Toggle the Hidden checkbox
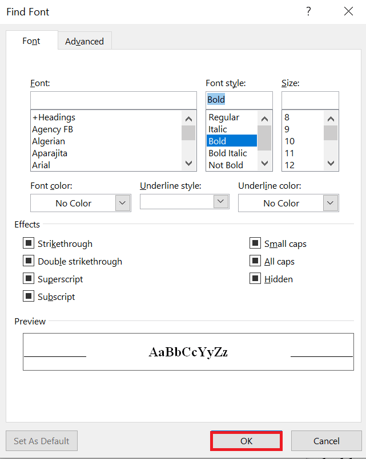The width and height of the screenshot is (366, 459). pyautogui.click(x=255, y=278)
